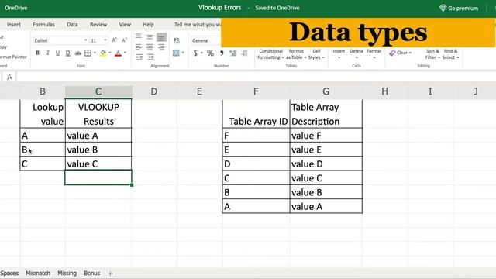Add a new sheet with plus button

(x=110, y=274)
